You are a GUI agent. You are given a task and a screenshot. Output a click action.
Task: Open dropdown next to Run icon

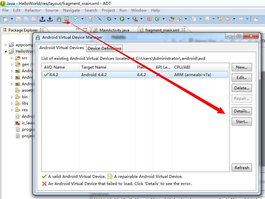(129, 19)
